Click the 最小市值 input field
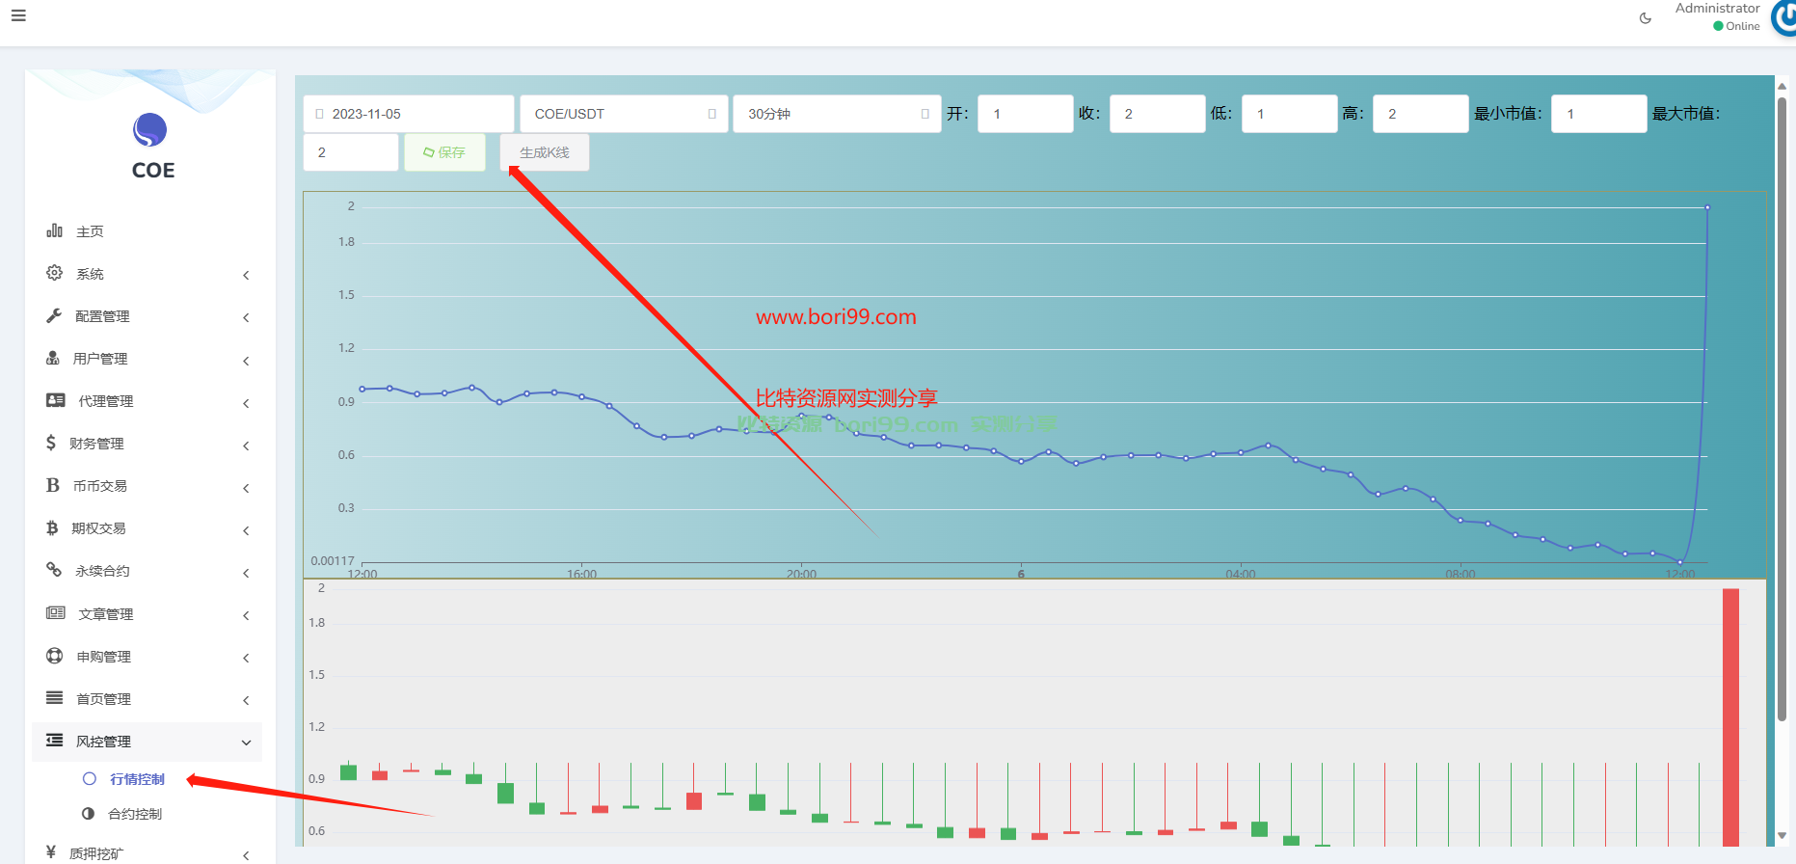 [x=1599, y=114]
